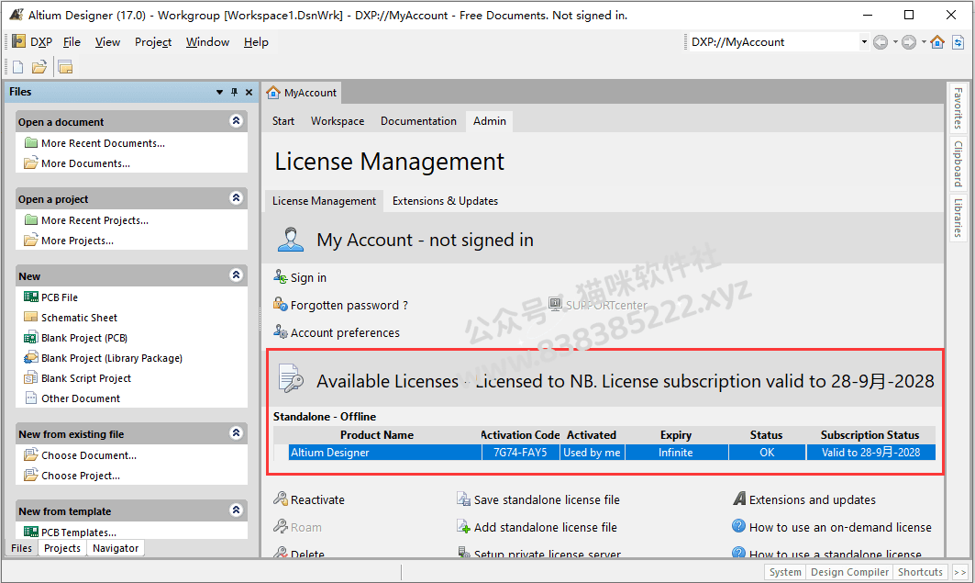Click the DXP system menu icon
975x583 pixels.
18,41
